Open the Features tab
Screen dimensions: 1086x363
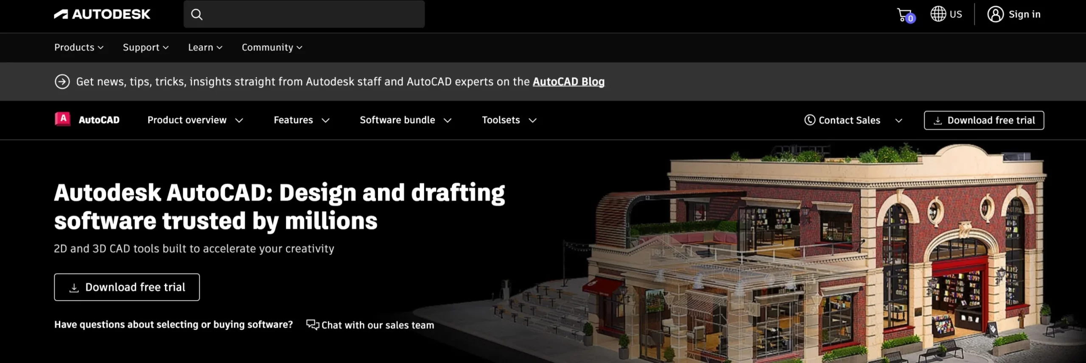[293, 120]
